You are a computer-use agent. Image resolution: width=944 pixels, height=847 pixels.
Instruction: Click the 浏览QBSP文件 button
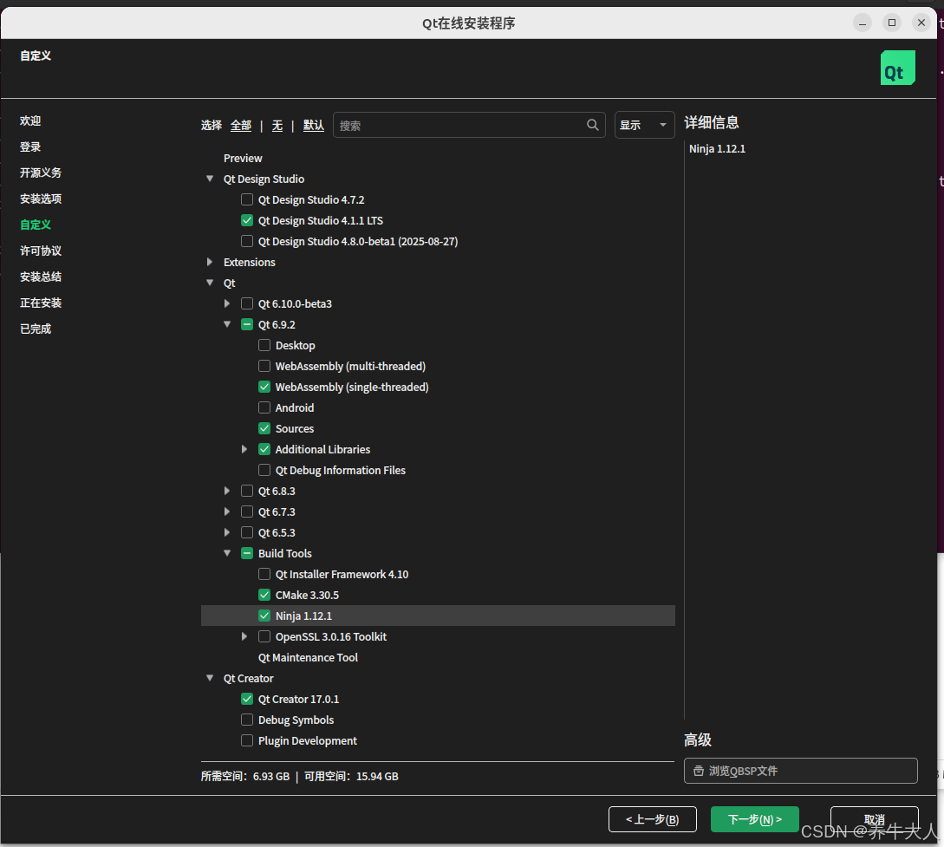click(x=801, y=771)
